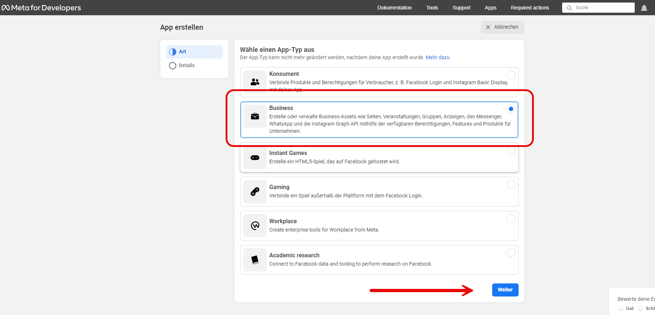Click the Wähle einen App-Typ aus heading
655x315 pixels.
click(277, 50)
